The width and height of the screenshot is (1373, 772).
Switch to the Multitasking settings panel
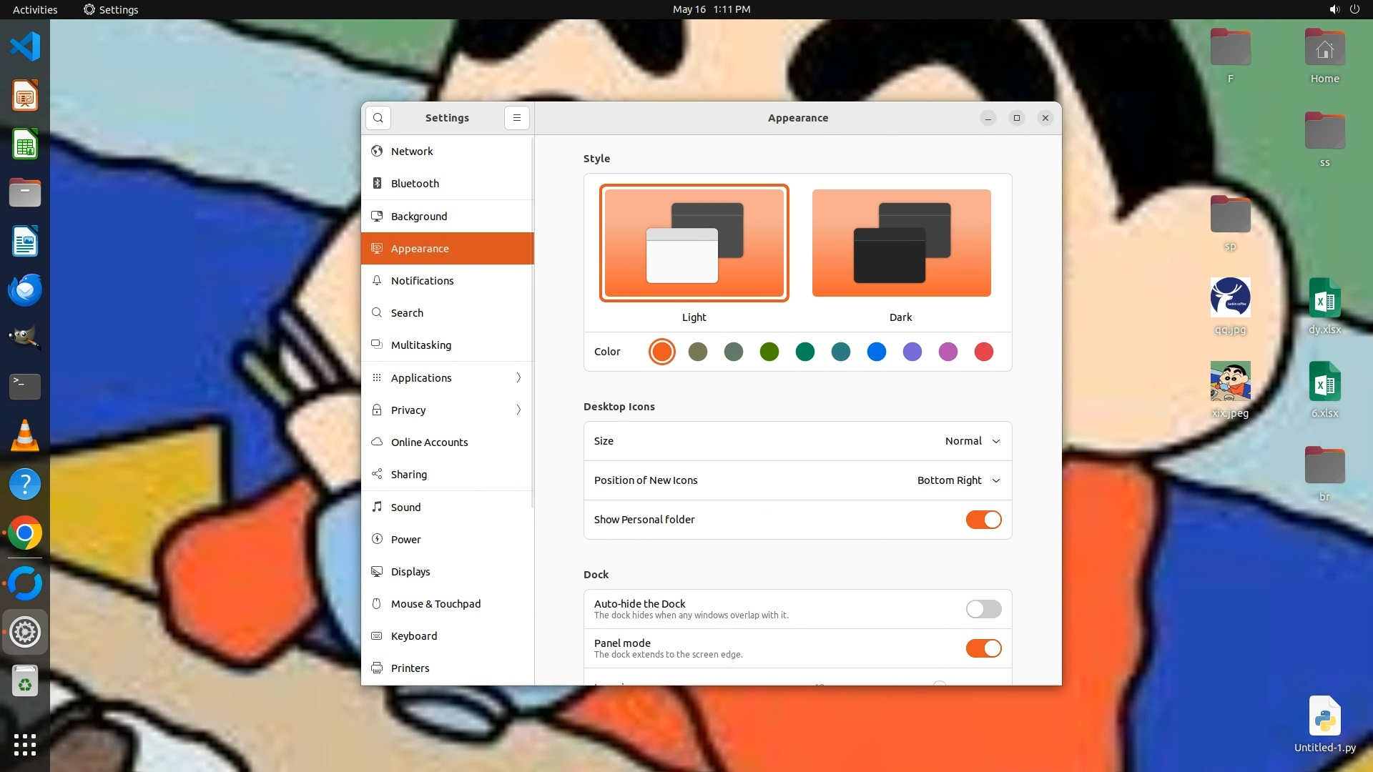pyautogui.click(x=420, y=345)
